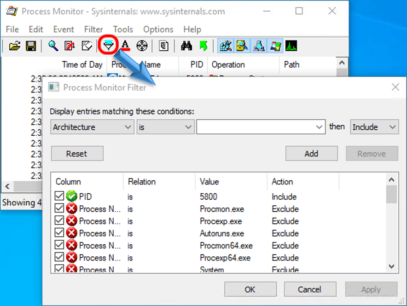The height and width of the screenshot is (306, 407).
Task: Show the Process Tree icon
Action: tap(163, 46)
